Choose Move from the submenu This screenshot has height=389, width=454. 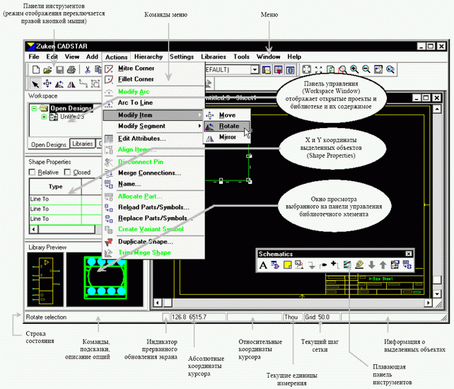(227, 115)
